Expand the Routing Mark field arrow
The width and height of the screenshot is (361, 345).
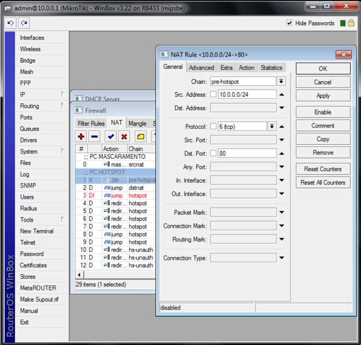pos(282,239)
